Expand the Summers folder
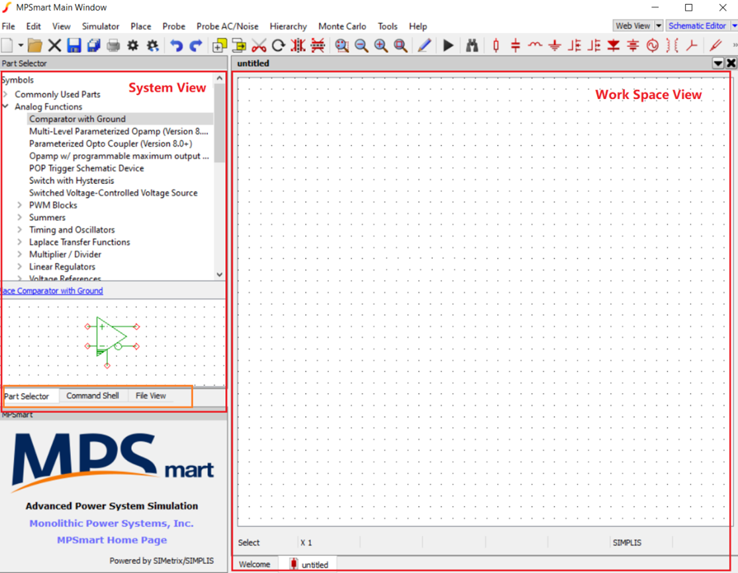Viewport: 738px width, 573px height. click(20, 217)
